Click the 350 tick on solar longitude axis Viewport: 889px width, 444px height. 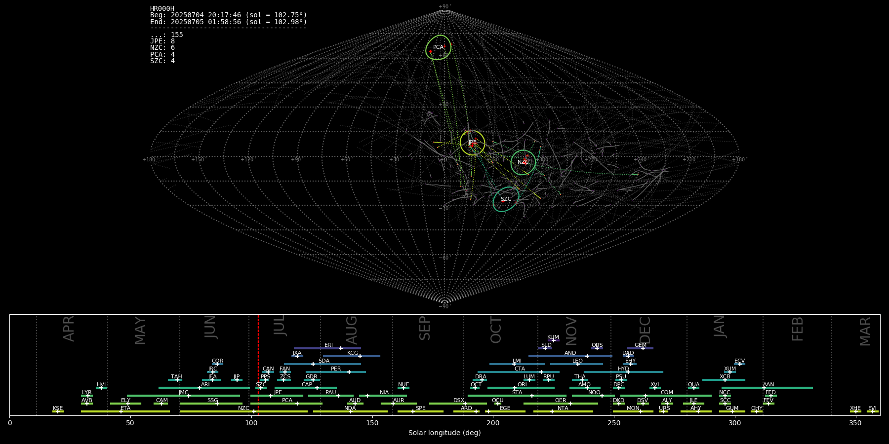855,423
